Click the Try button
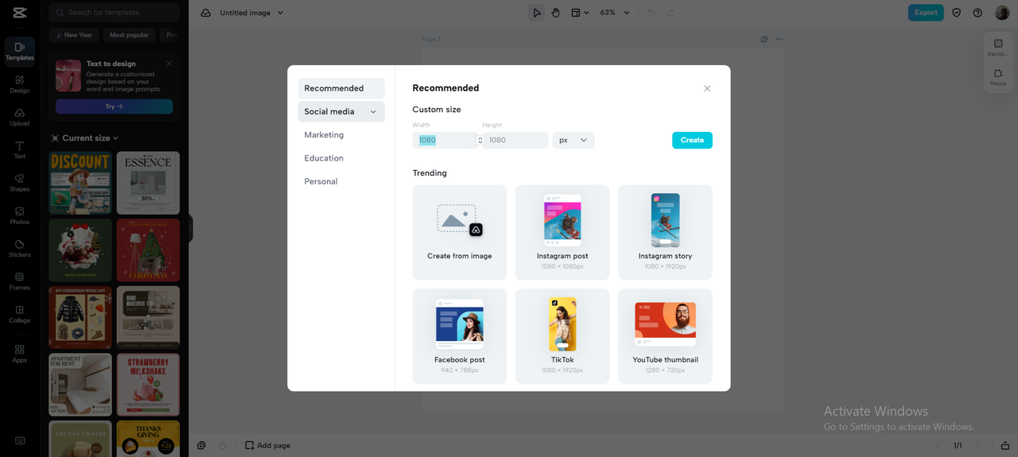Screen dimensions: 1018x457 pyautogui.click(x=114, y=107)
